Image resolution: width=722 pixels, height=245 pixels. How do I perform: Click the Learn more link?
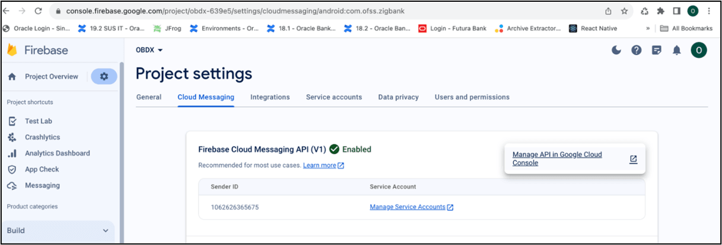pos(323,165)
